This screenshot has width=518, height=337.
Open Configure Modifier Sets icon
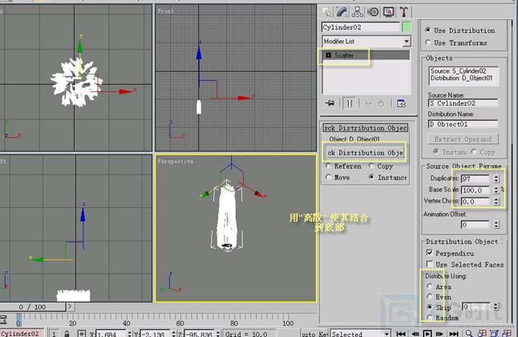[x=401, y=103]
